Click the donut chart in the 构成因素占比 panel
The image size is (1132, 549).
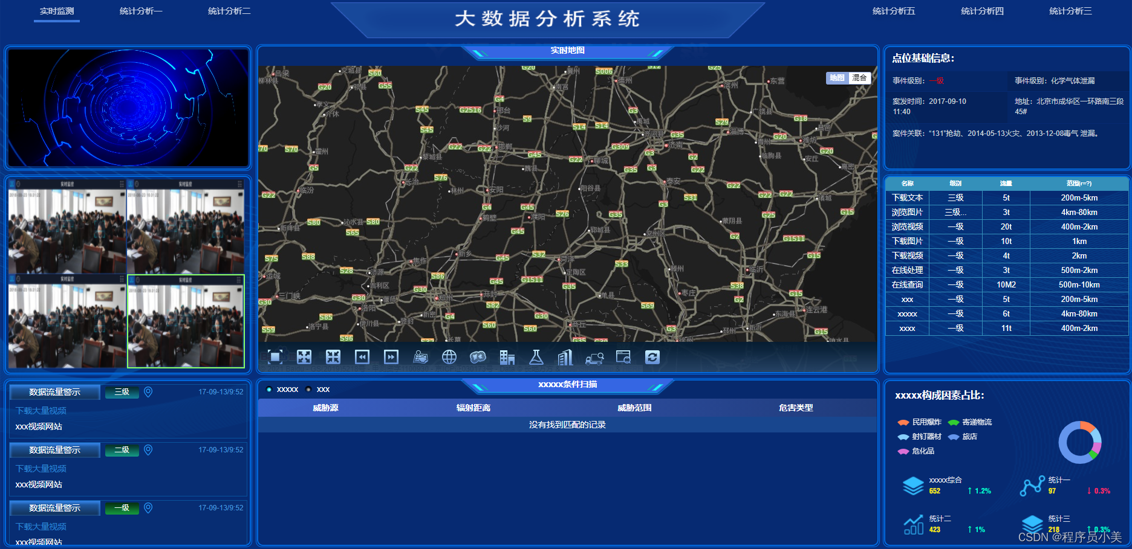coord(1080,442)
